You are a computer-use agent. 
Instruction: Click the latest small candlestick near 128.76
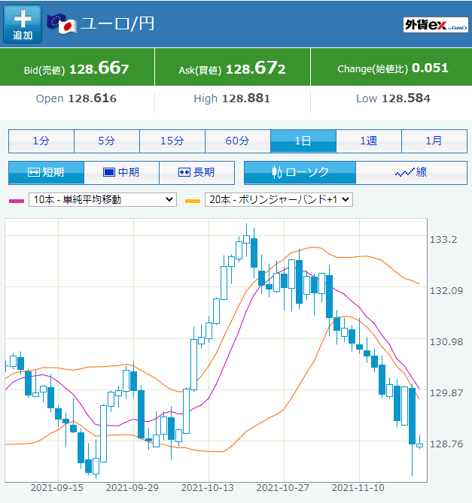(419, 445)
